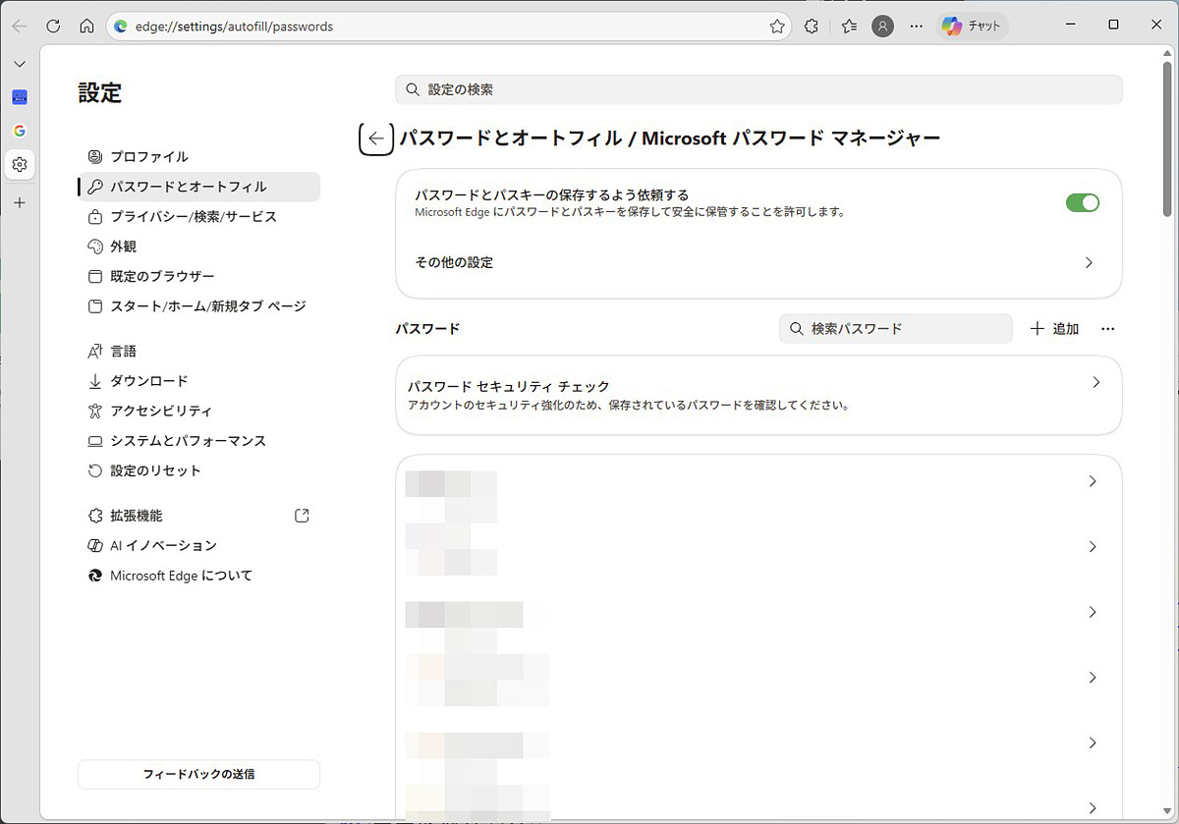This screenshot has height=824, width=1179.
Task: Open the profile avatar icon
Action: pos(883,27)
